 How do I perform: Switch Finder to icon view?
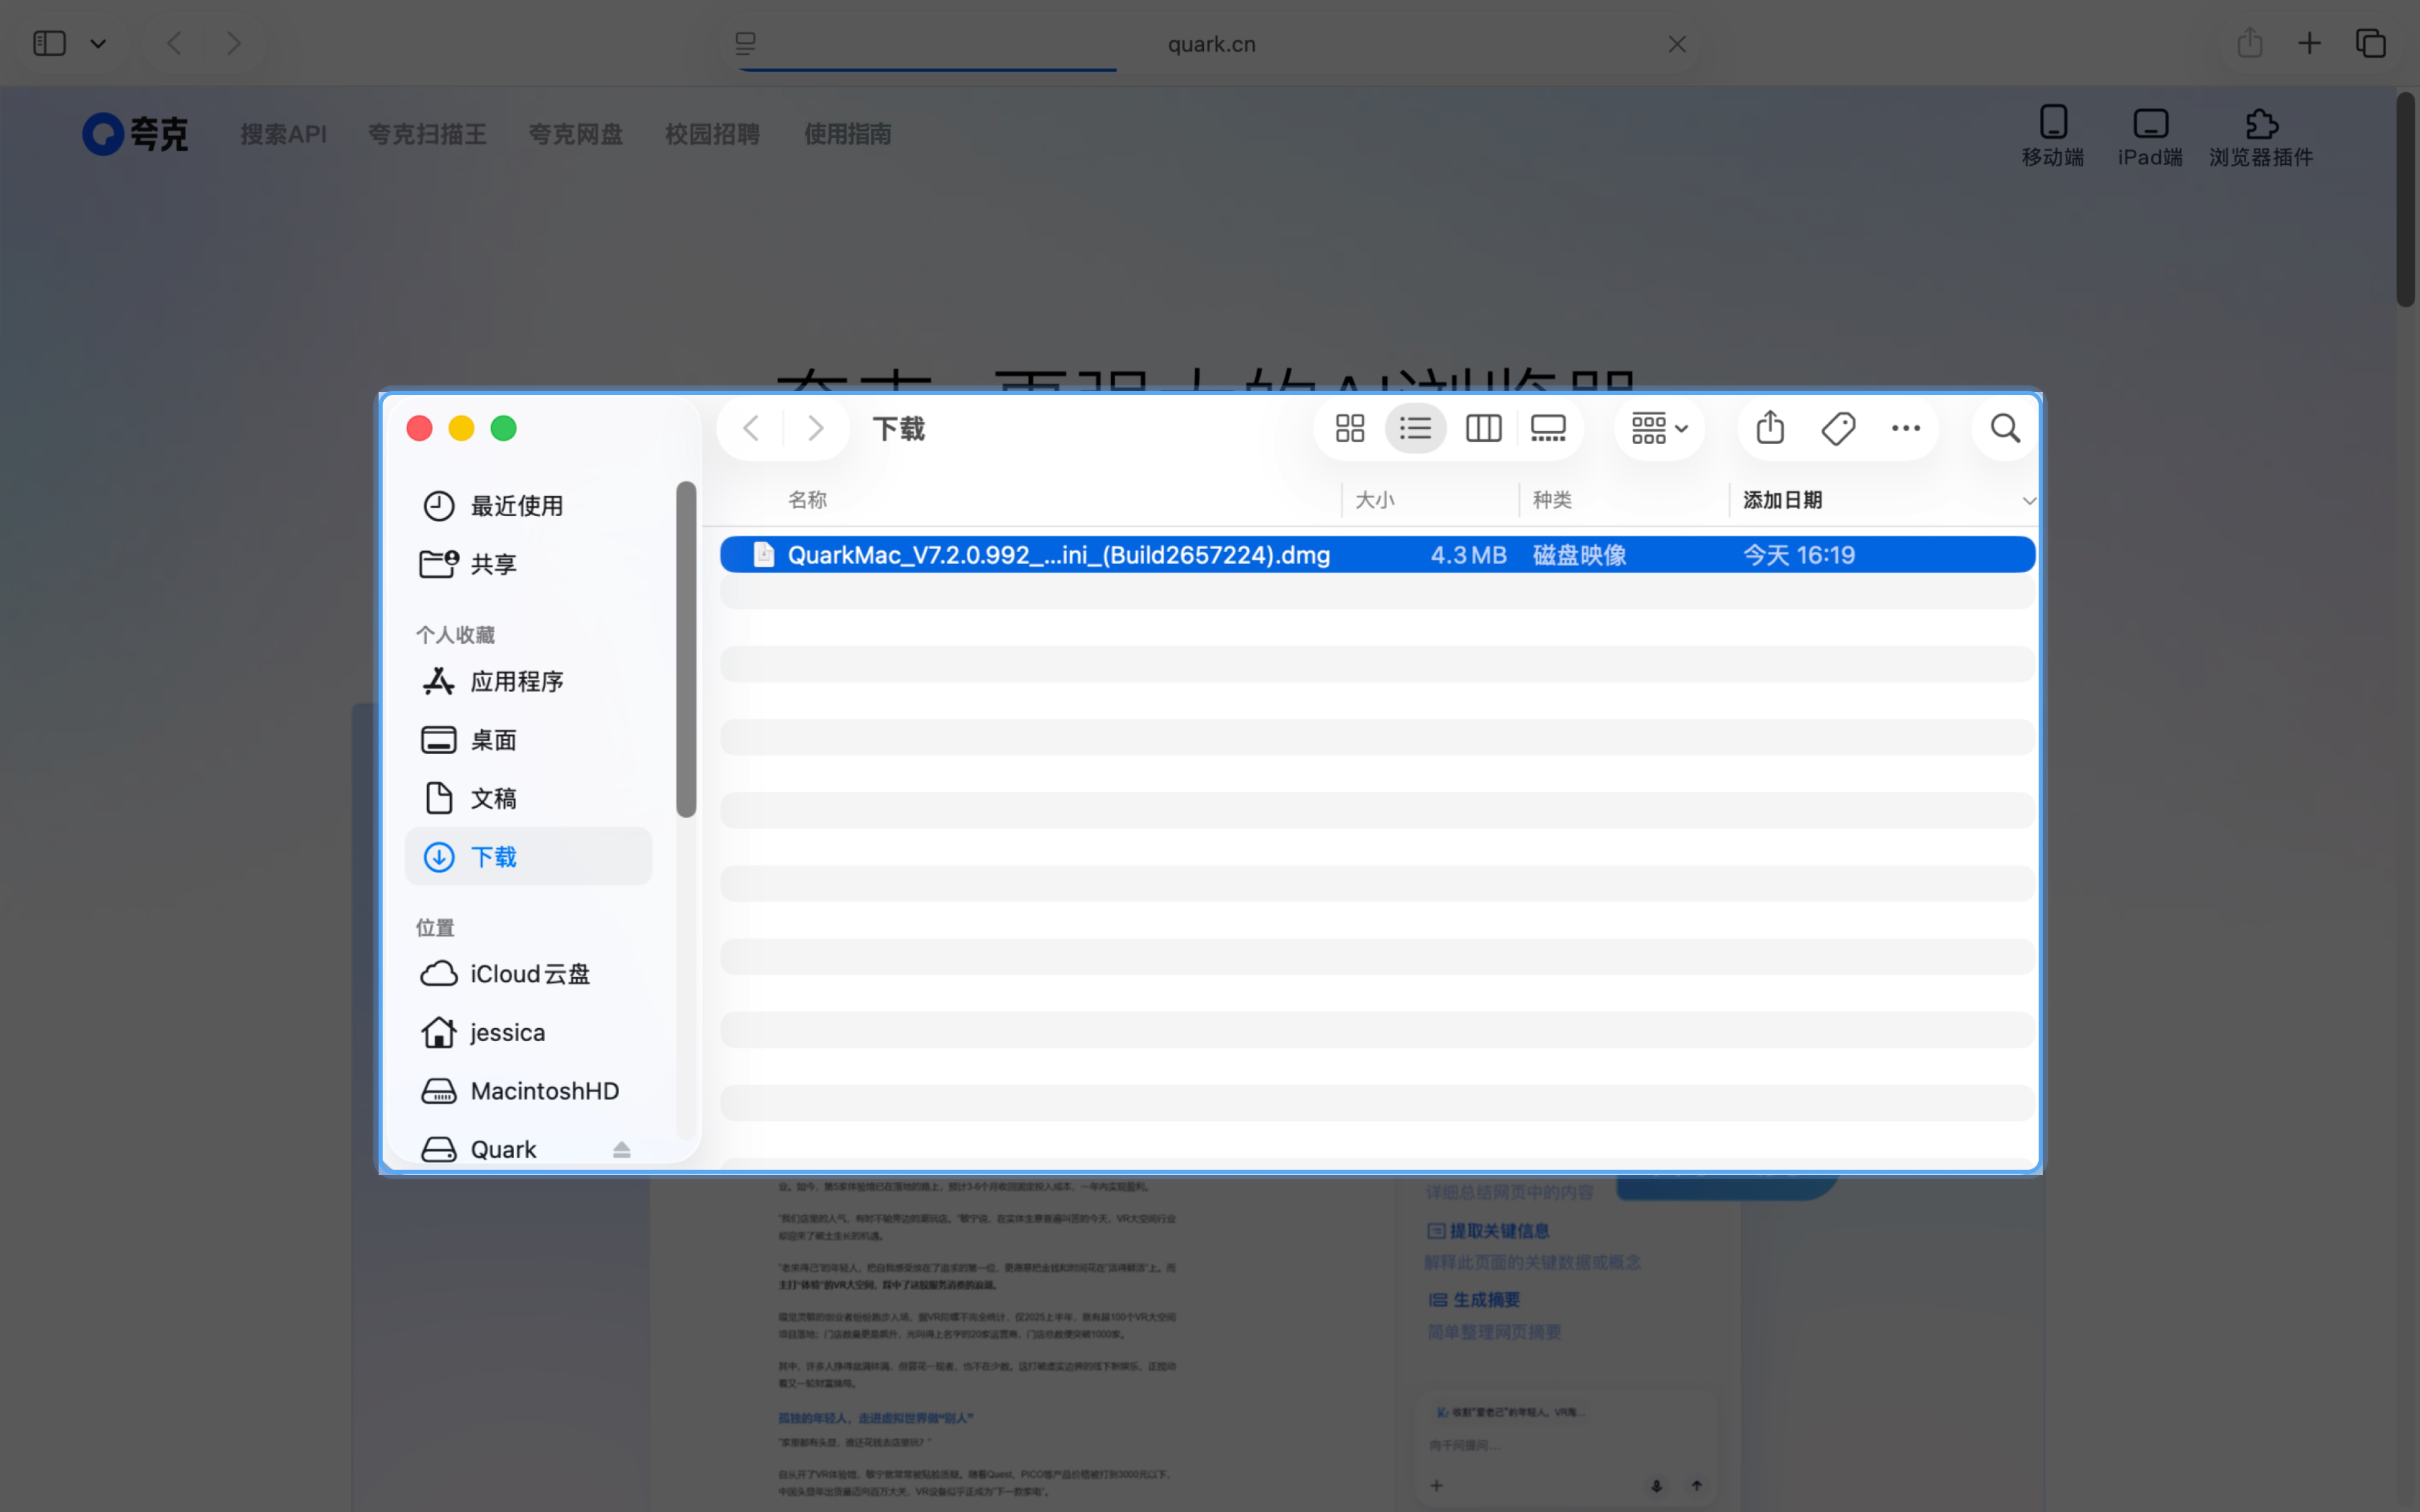(x=1349, y=429)
